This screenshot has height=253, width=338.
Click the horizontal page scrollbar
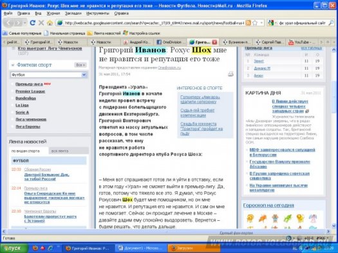(166, 231)
